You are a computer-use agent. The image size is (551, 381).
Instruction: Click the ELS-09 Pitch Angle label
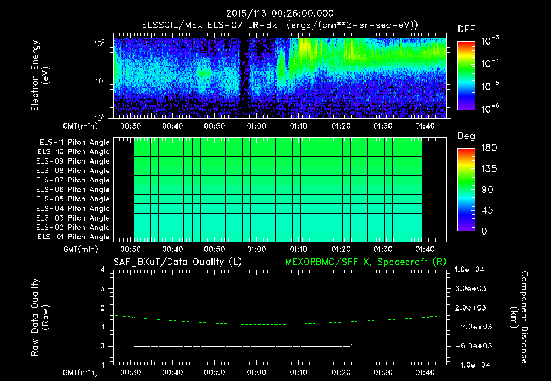point(73,161)
